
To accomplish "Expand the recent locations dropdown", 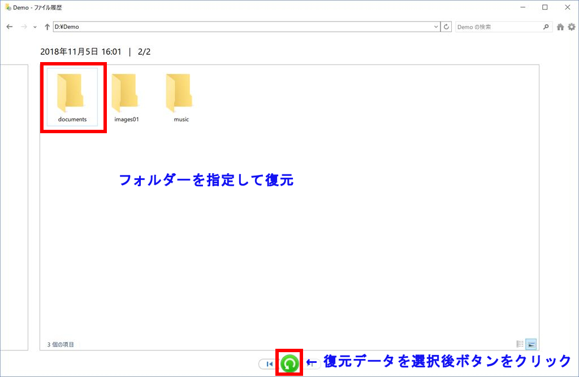I will pyautogui.click(x=35, y=27).
